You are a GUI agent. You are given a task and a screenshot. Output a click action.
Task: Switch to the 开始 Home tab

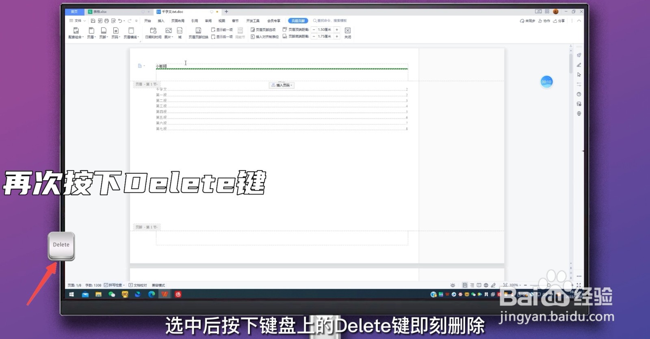tap(147, 21)
